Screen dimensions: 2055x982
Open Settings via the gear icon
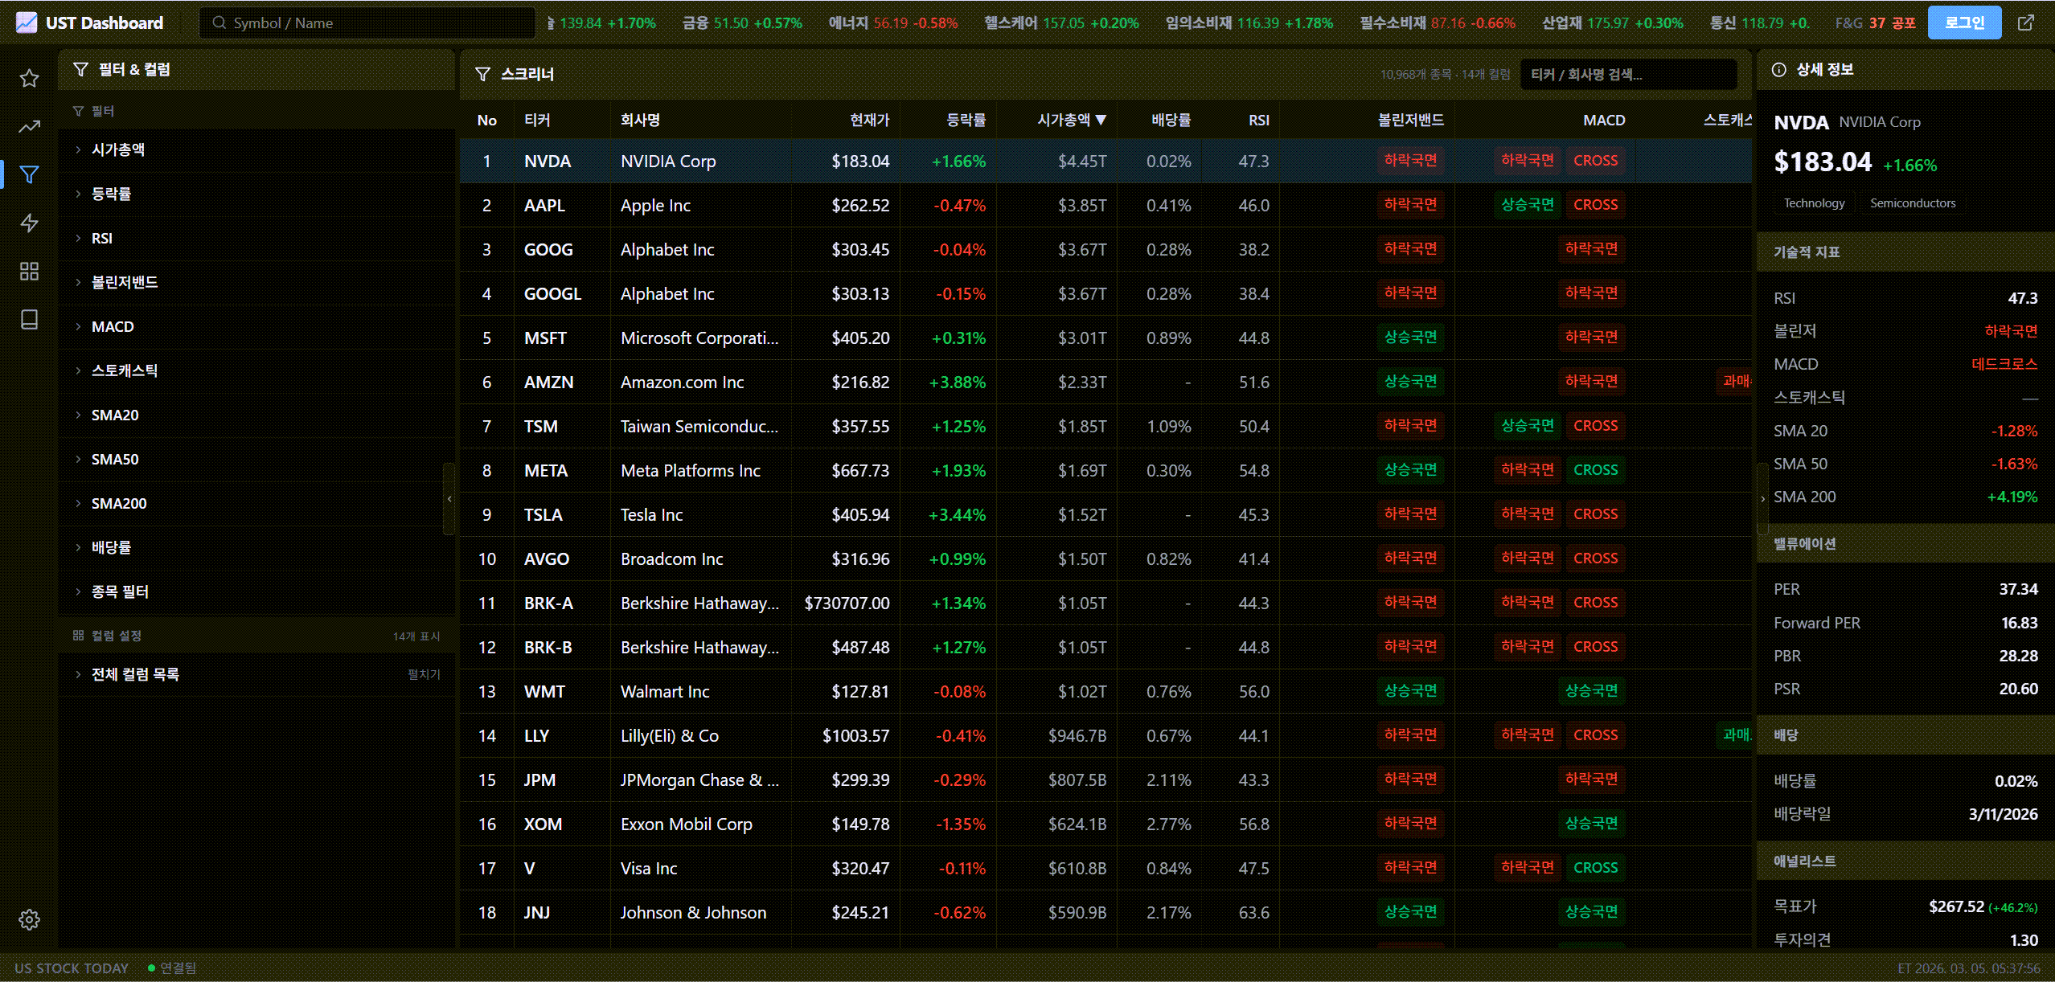point(29,919)
